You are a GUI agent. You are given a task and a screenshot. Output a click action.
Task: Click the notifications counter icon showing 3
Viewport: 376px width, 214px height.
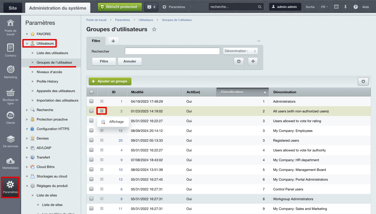pyautogui.click(x=151, y=7)
